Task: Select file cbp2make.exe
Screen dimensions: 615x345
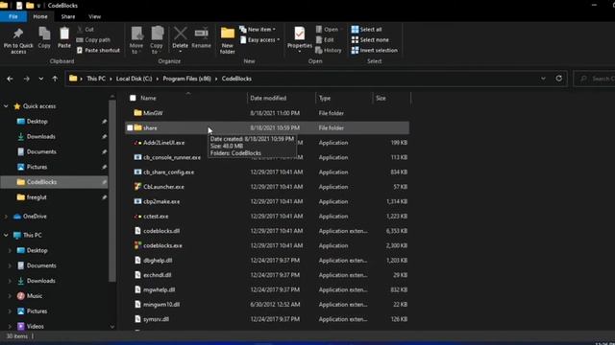Action: [161, 201]
